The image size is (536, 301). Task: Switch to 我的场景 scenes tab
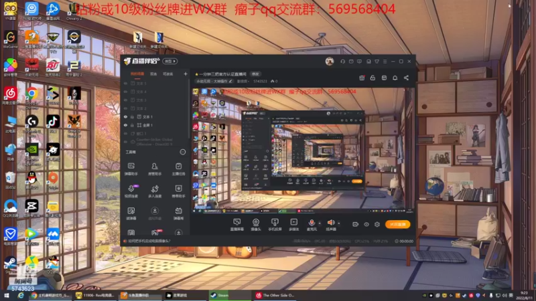coord(137,74)
